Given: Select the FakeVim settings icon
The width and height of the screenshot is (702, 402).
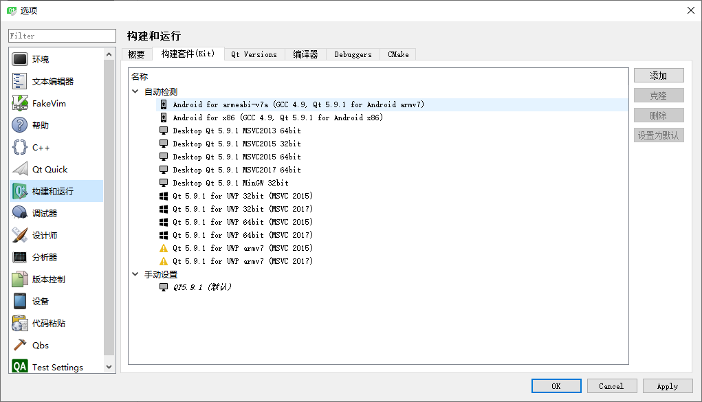Looking at the screenshot, I should (x=19, y=103).
